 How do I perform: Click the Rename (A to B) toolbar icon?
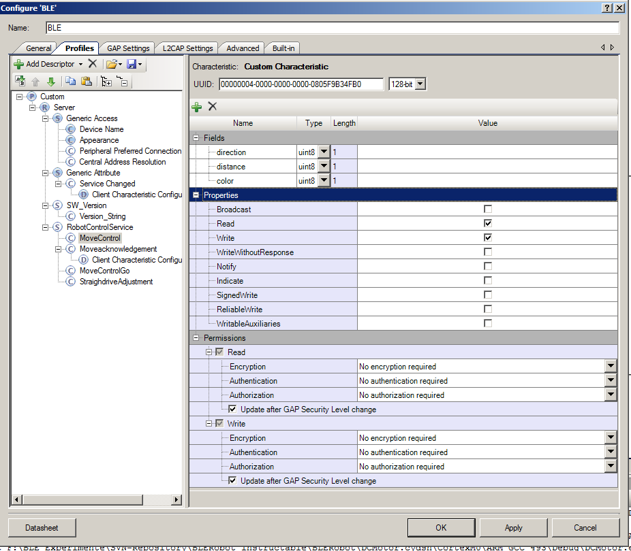[x=20, y=82]
